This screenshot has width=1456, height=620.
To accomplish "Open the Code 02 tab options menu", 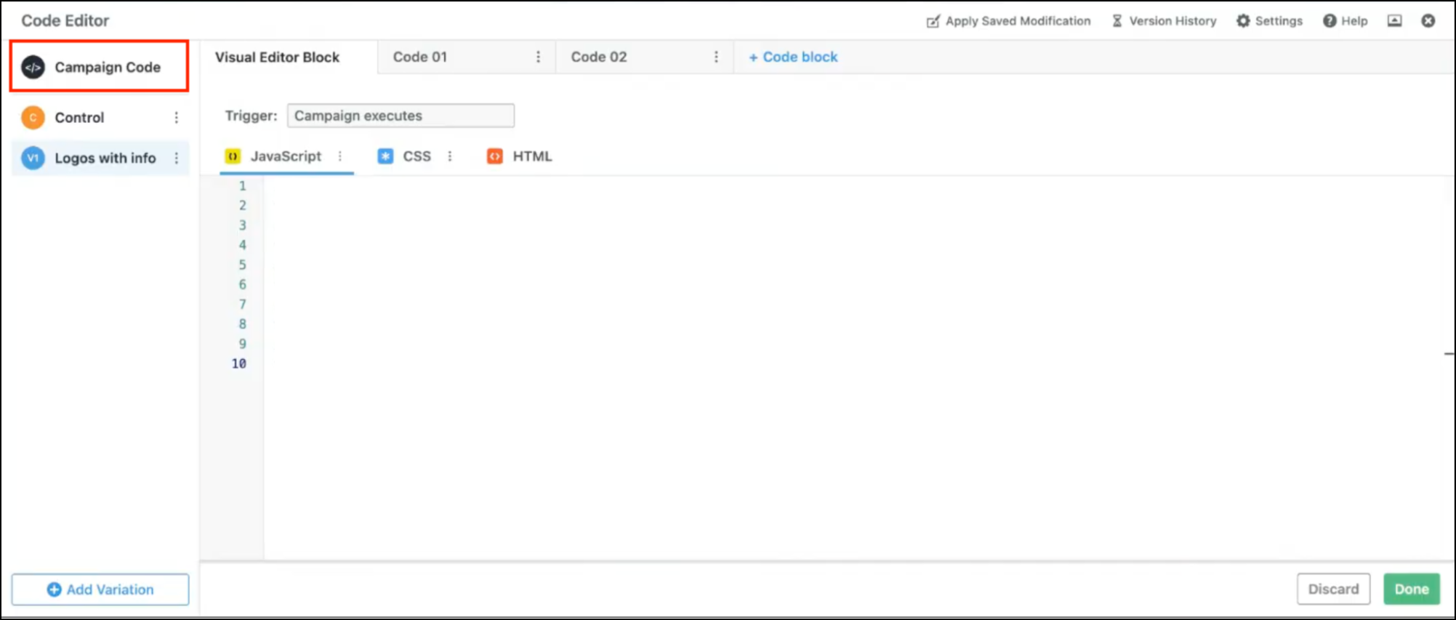I will coord(716,57).
